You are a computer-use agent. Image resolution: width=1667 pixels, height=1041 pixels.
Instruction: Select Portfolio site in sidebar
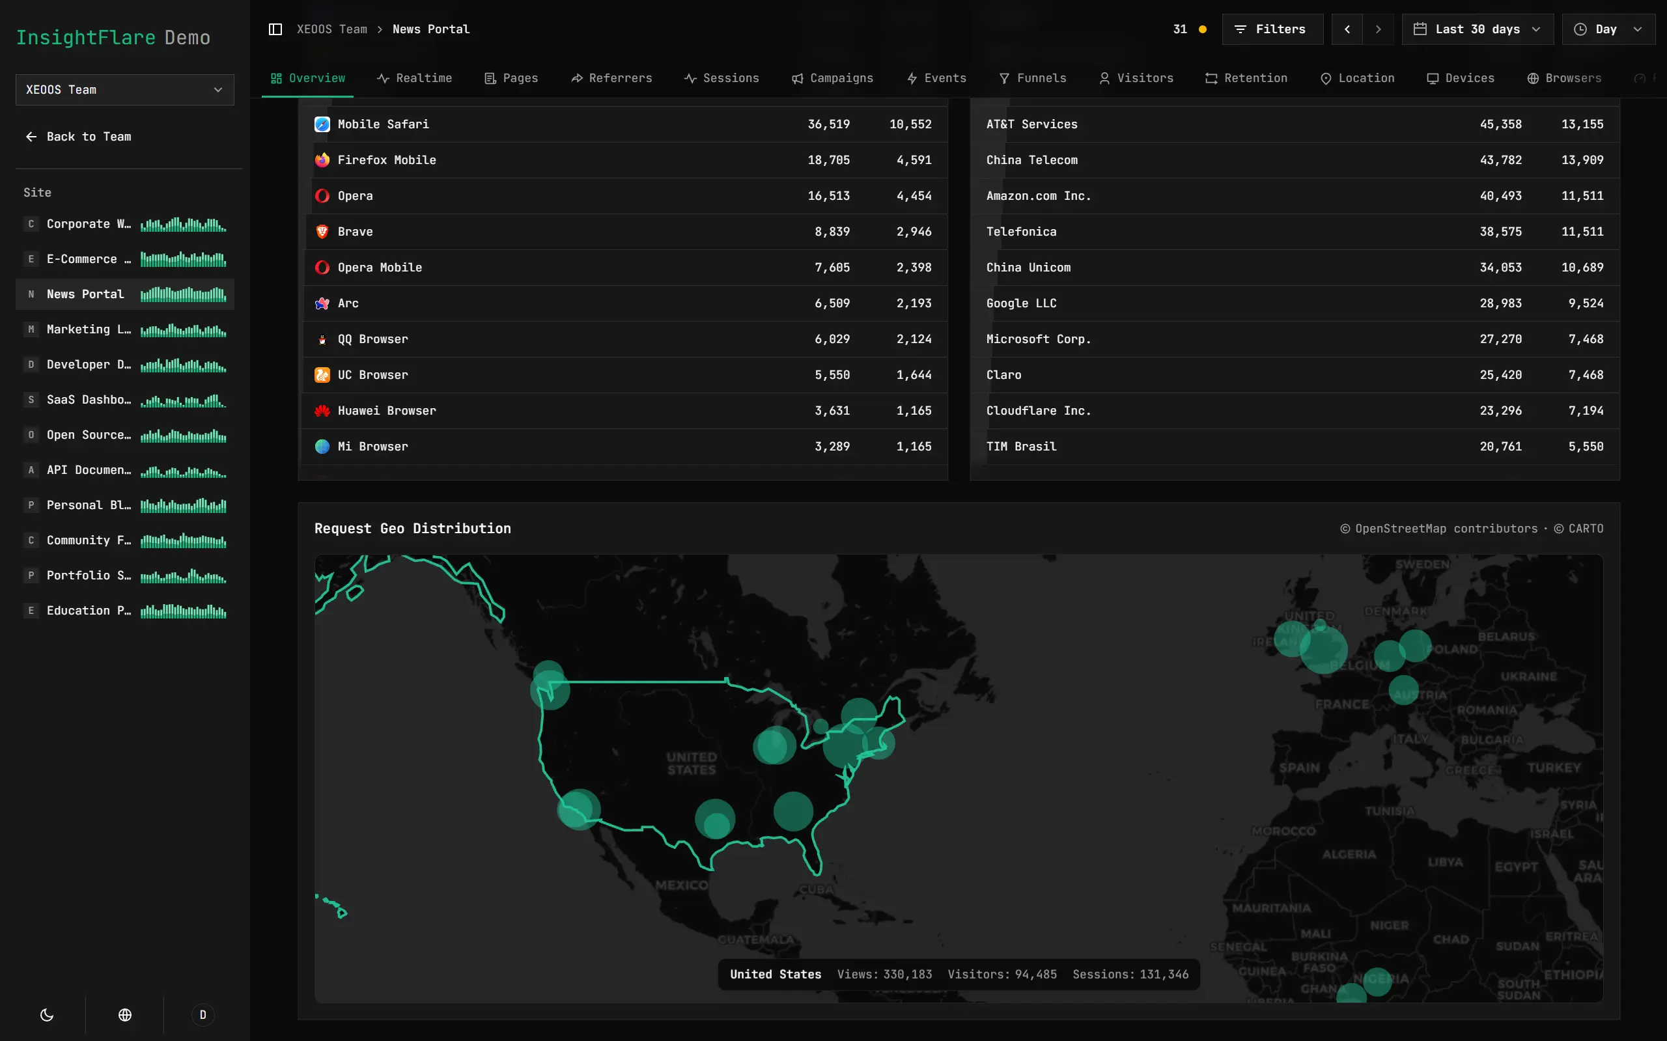[124, 576]
